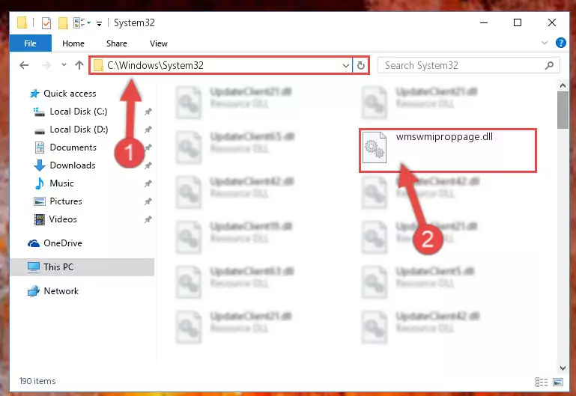Click the pin icon beside Local Disk (C:)
This screenshot has height=396, width=576.
tap(148, 112)
